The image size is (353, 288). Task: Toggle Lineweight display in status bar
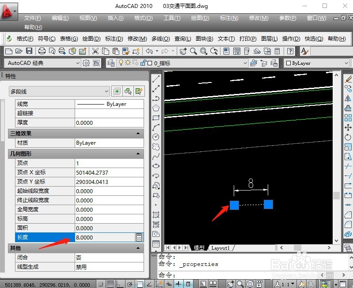[178, 284]
